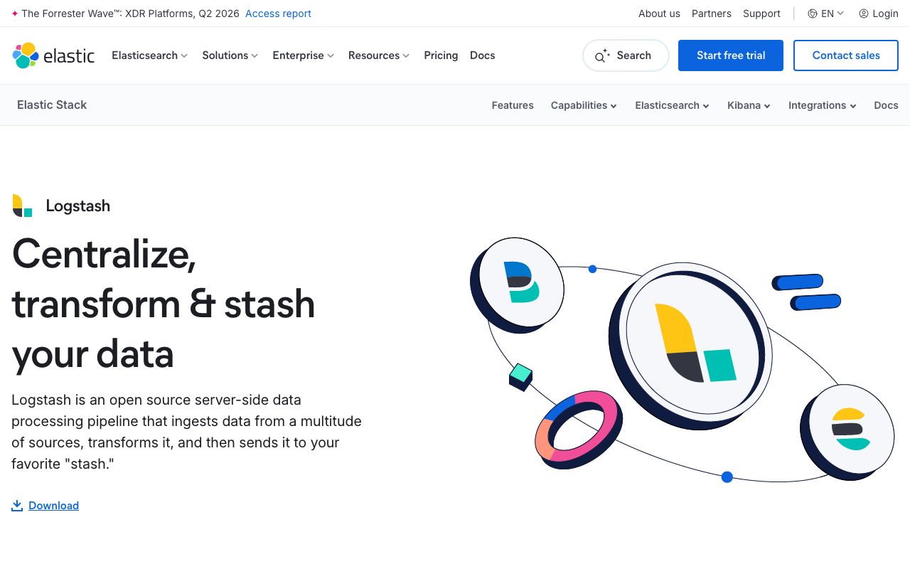Open the Support link
Viewport: 910px width, 569px height.
761,14
